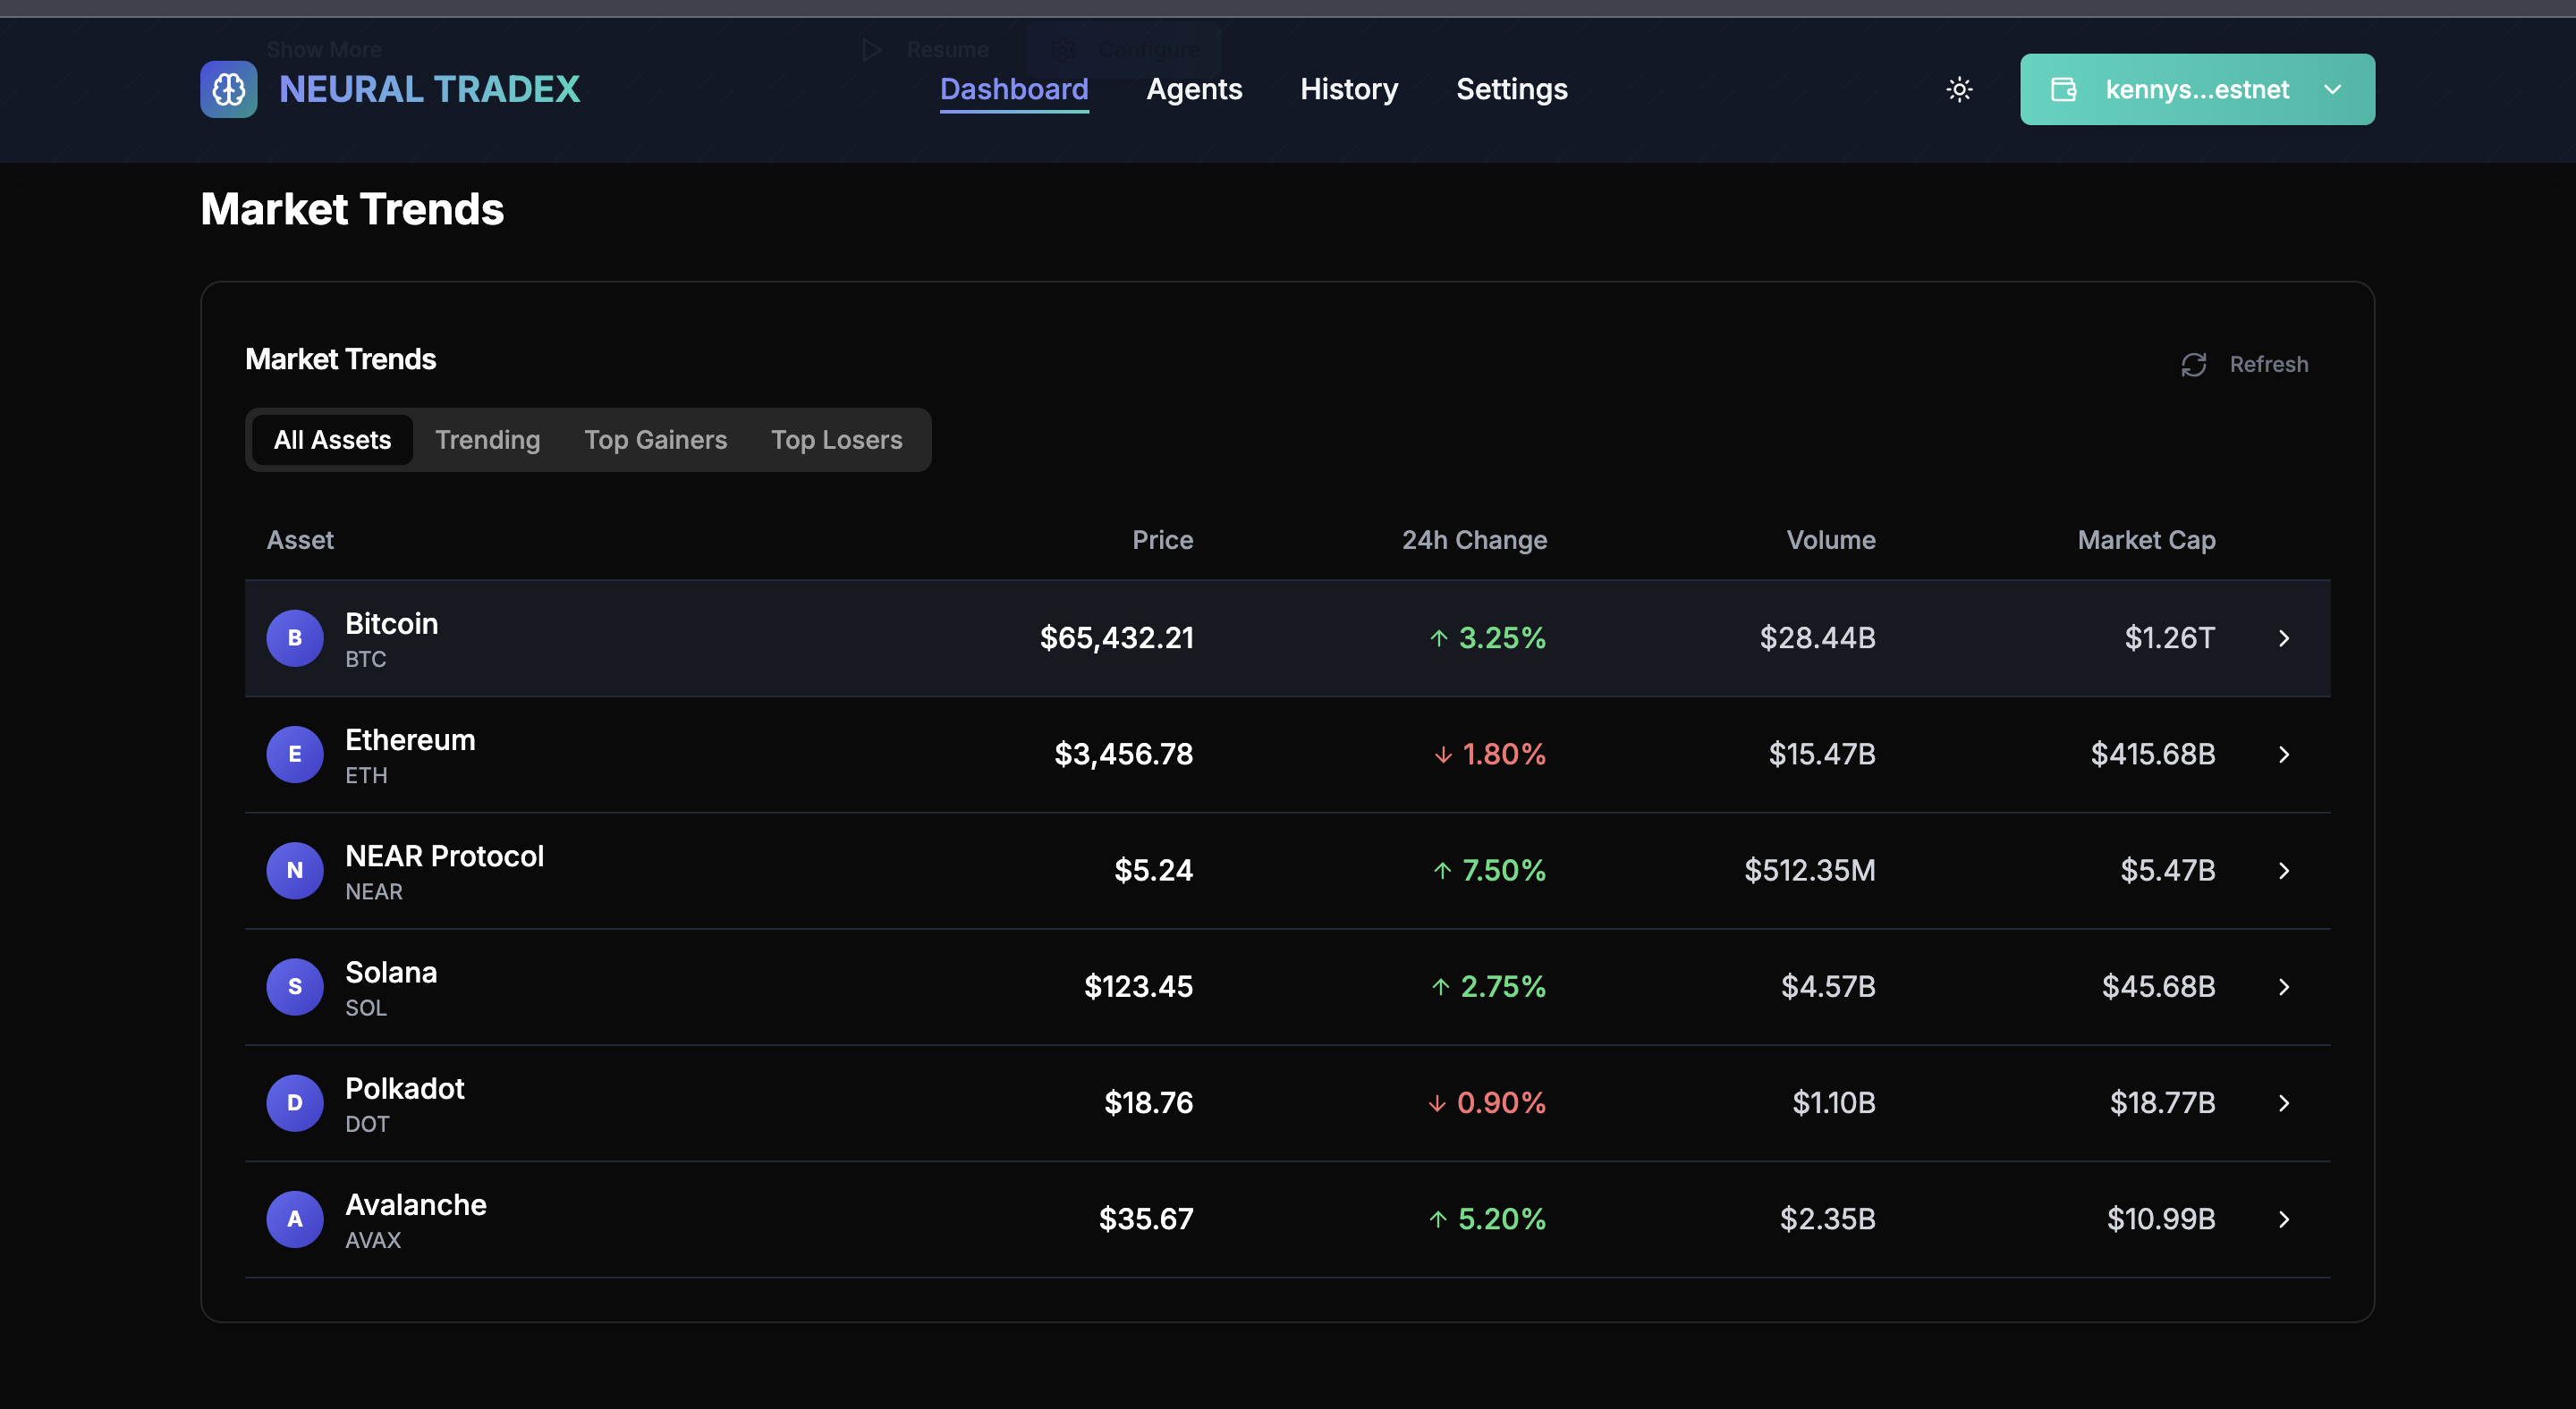Click the Bitcoin B avatar icon
Viewport: 2576px width, 1409px height.
tap(294, 637)
